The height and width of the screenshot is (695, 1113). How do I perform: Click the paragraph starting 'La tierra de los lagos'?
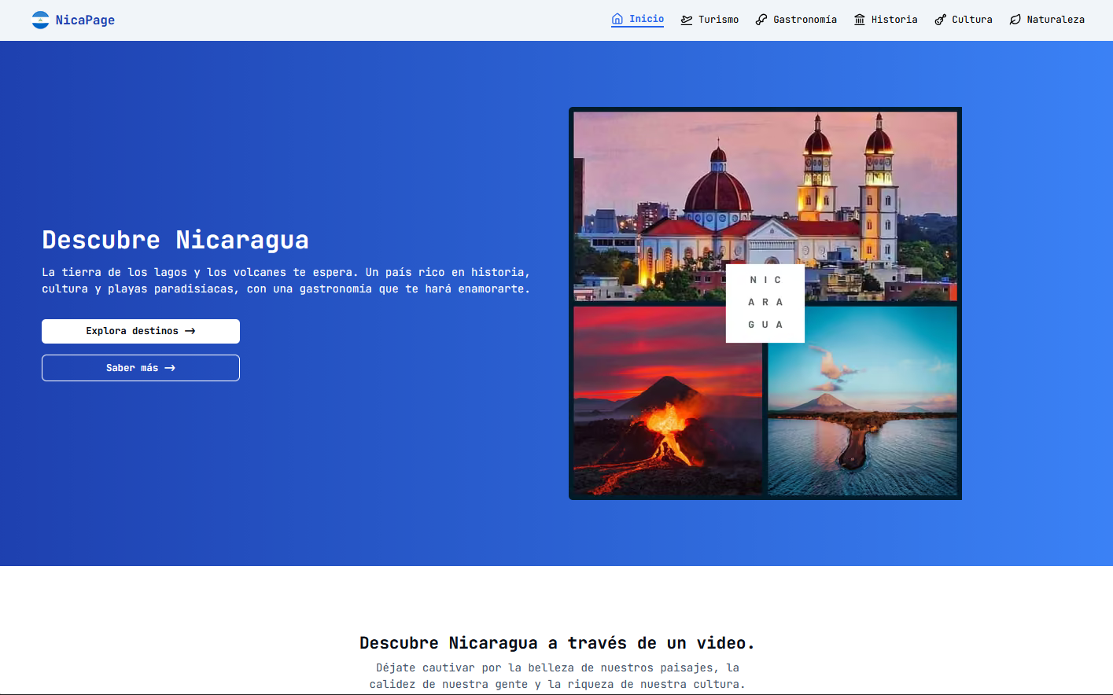(x=286, y=281)
